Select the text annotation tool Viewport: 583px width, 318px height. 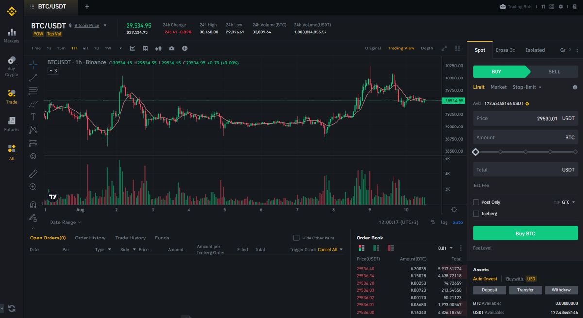coord(33,117)
